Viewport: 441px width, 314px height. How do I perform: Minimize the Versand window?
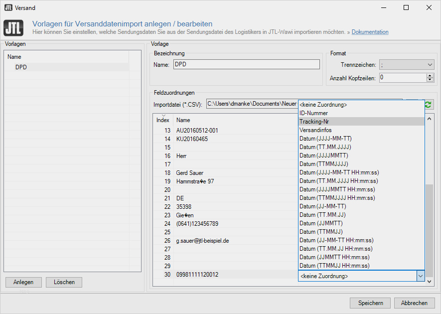point(384,7)
